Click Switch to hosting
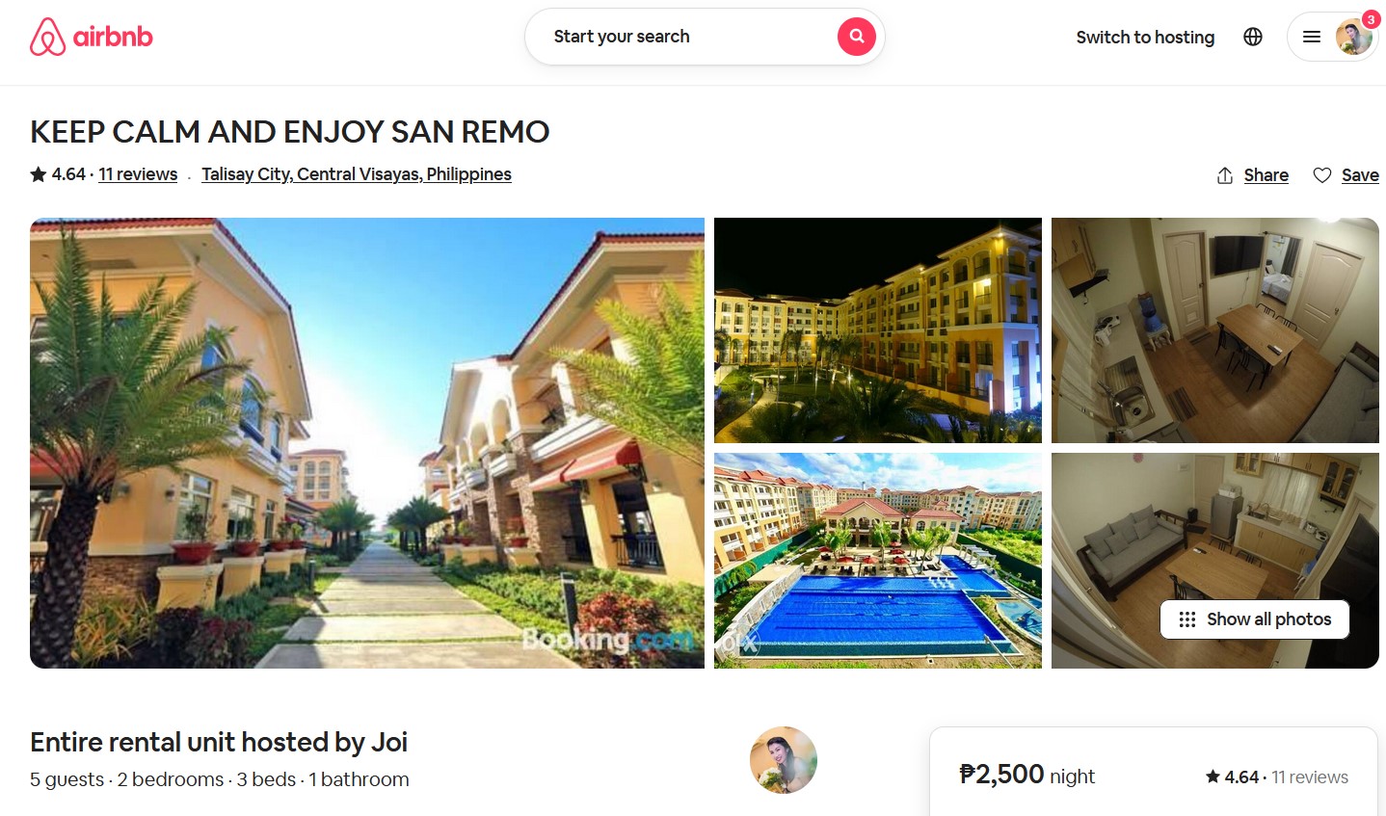 [1145, 37]
